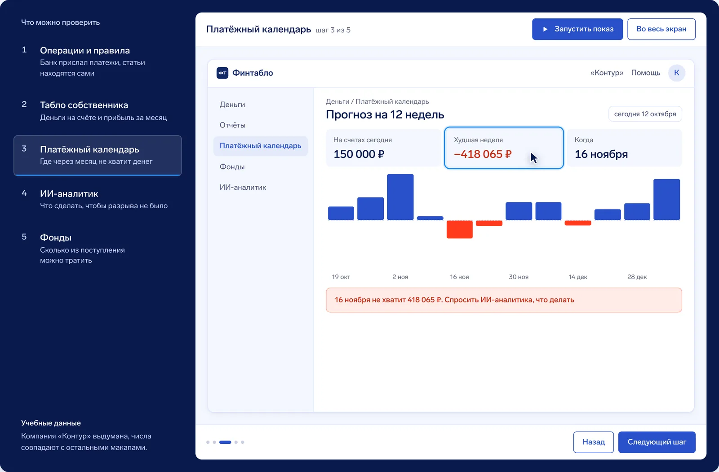Click the 28 дек axis label
Screen dimensions: 719x472
pyautogui.click(x=637, y=277)
